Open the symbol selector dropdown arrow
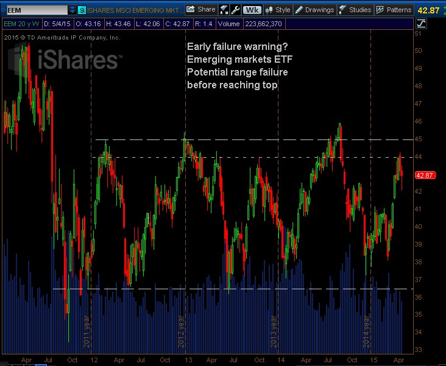The height and width of the screenshot is (366, 446). click(x=72, y=10)
